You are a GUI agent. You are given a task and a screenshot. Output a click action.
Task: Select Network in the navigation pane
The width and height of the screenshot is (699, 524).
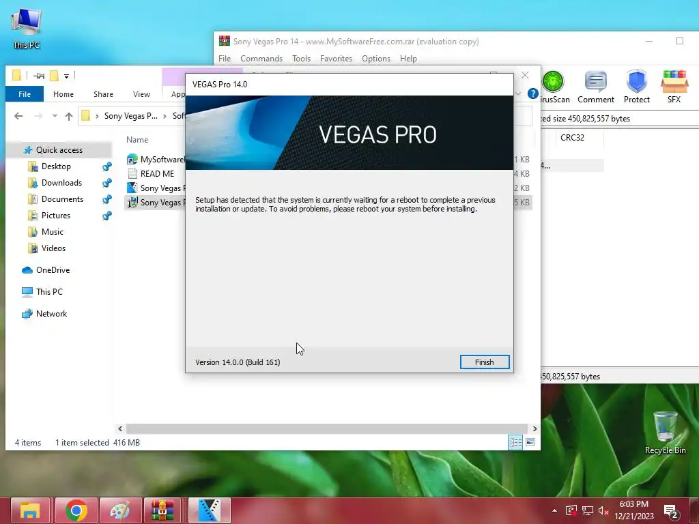tap(51, 314)
